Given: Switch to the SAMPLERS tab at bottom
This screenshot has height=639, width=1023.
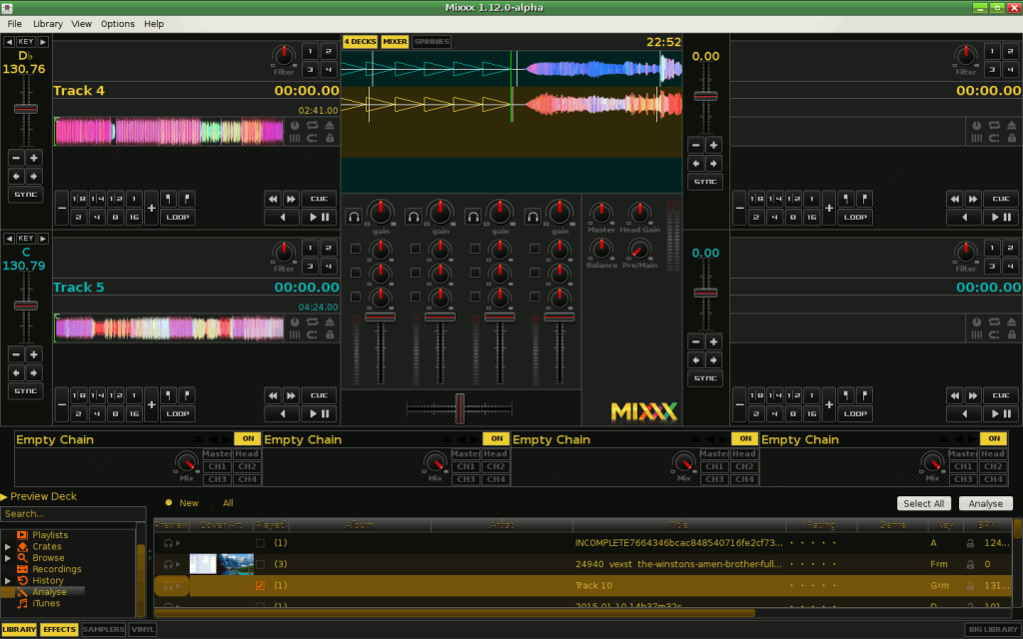Looking at the screenshot, I should click(105, 630).
